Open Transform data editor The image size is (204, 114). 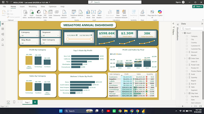(74, 14)
